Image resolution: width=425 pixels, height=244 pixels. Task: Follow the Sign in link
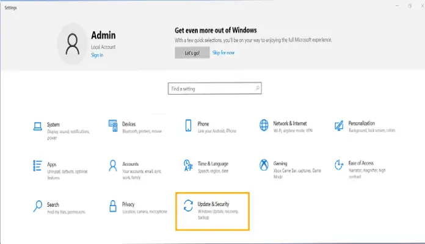click(97, 55)
